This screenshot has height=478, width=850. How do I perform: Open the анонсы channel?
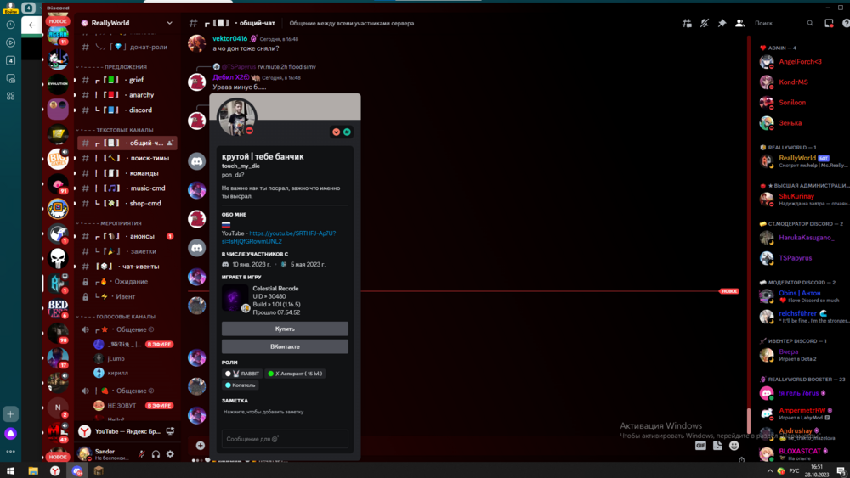coord(127,236)
